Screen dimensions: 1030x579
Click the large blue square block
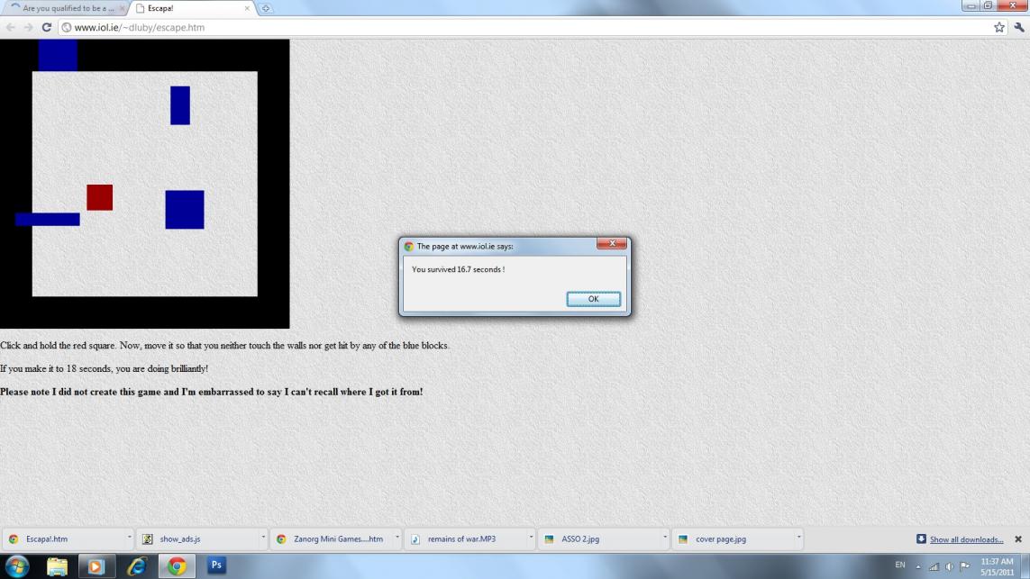(x=185, y=210)
